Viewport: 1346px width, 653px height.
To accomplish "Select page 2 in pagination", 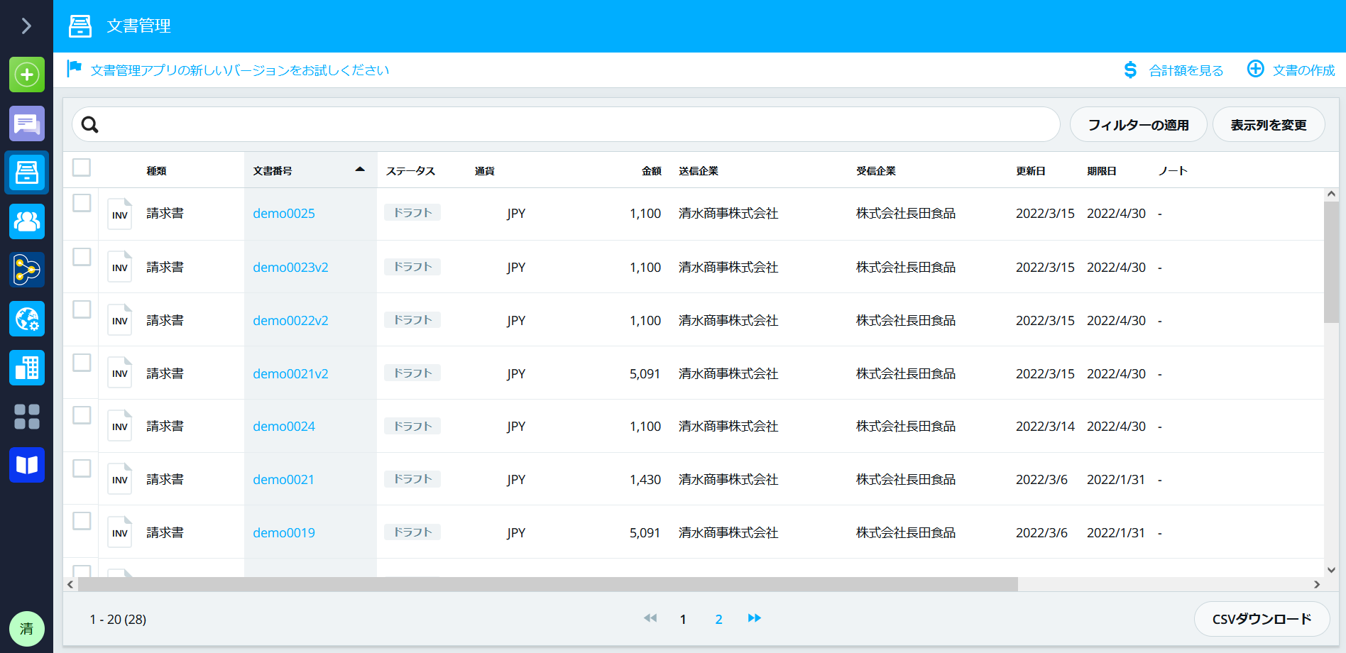I will [x=718, y=620].
